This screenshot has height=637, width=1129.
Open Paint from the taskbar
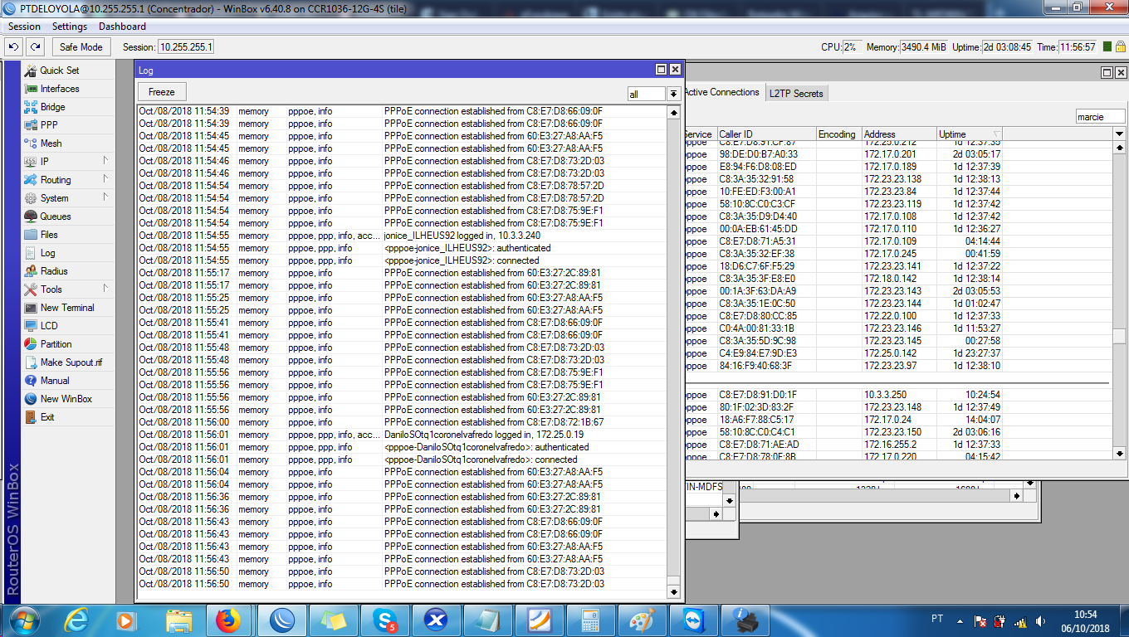coord(642,620)
